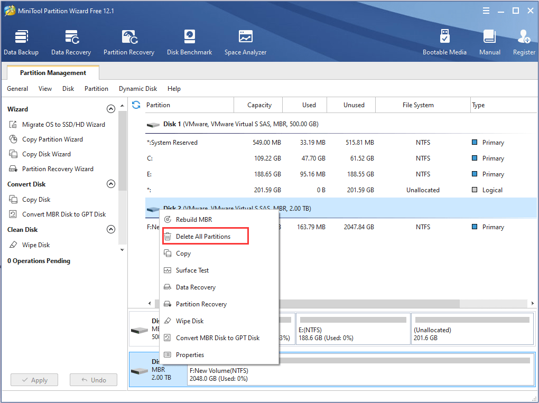Click the Apply button
This screenshot has width=539, height=403.
34,379
